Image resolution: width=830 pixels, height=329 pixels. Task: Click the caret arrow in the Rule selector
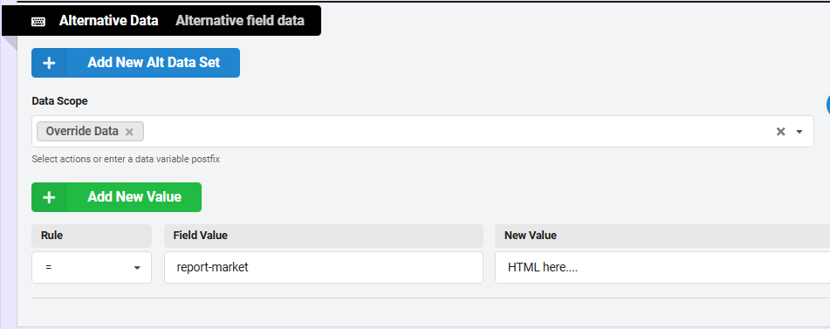pos(137,268)
